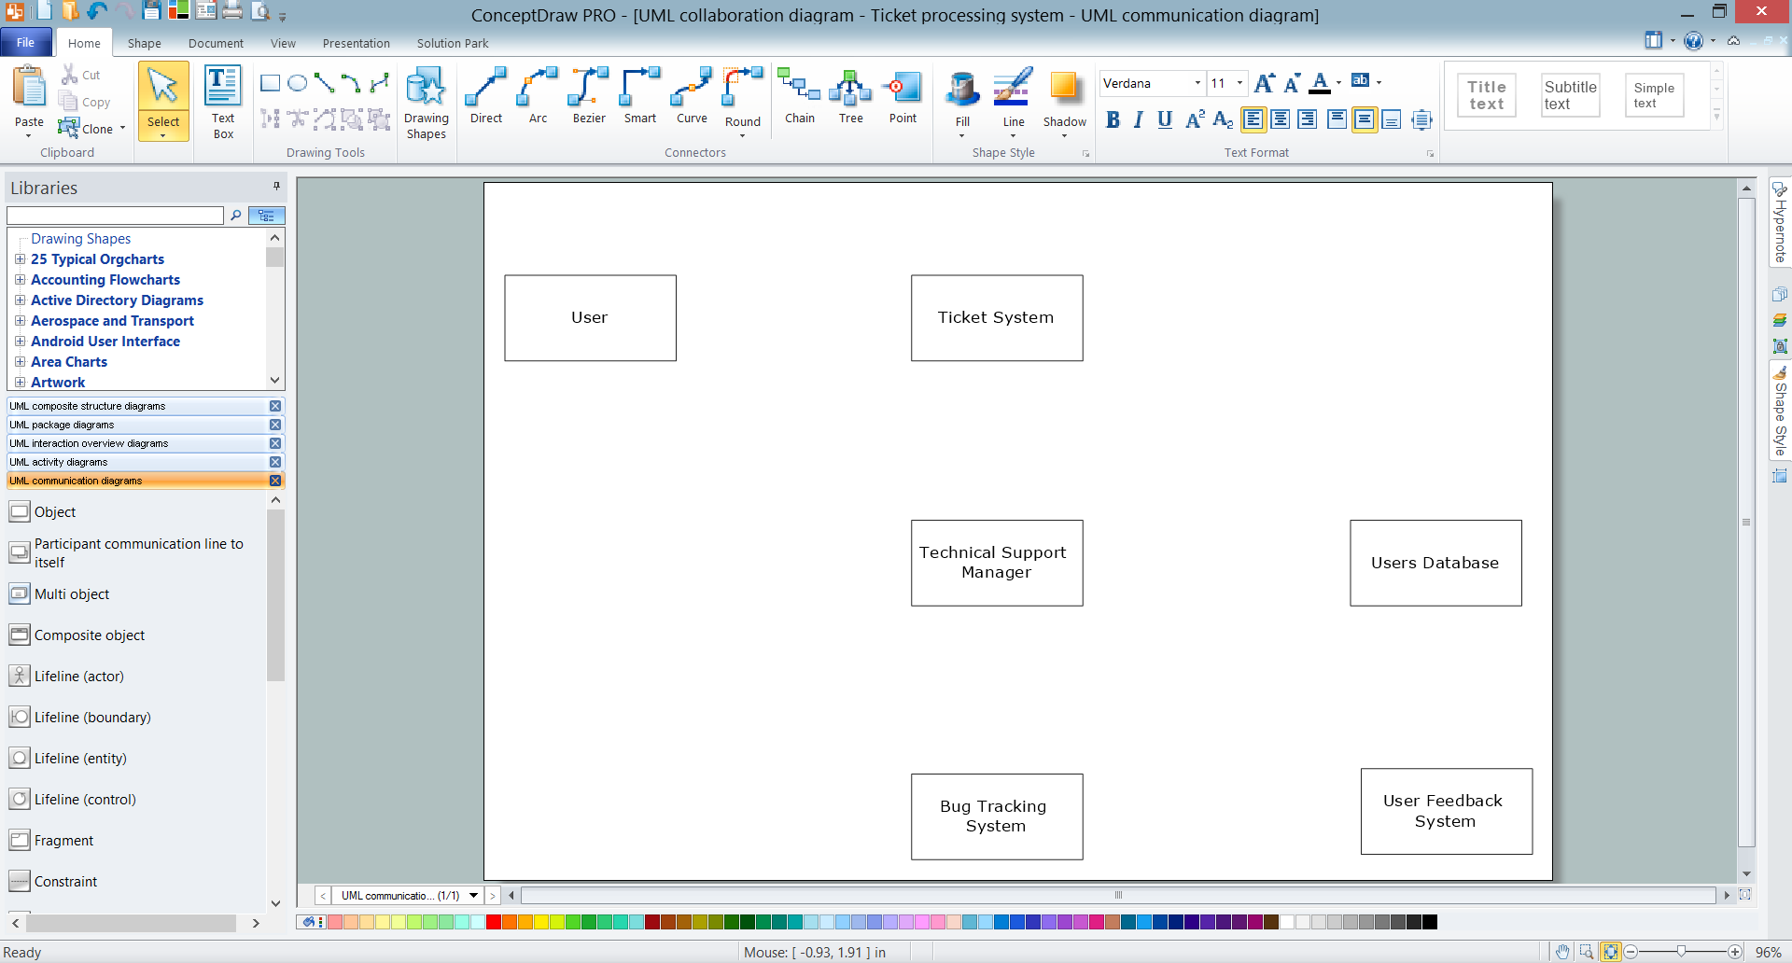This screenshot has width=1792, height=963.
Task: Open the Drawing Shapes tool
Action: pyautogui.click(x=427, y=103)
